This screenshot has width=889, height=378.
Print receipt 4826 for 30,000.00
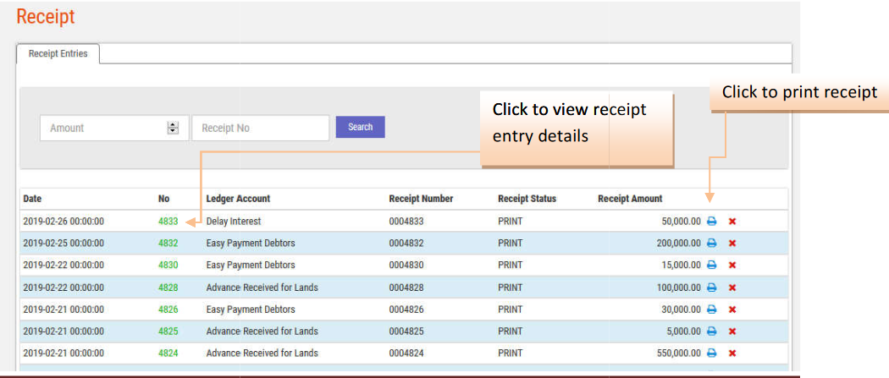(712, 310)
